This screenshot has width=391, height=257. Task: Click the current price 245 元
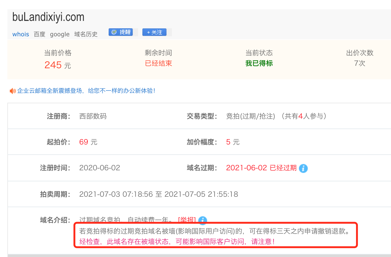click(58, 65)
